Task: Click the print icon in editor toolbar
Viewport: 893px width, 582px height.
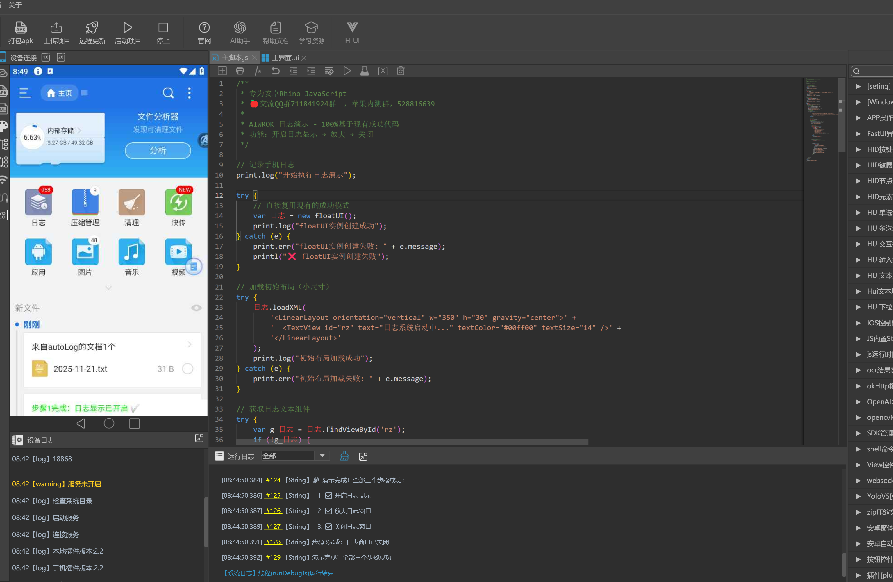Action: [x=240, y=71]
